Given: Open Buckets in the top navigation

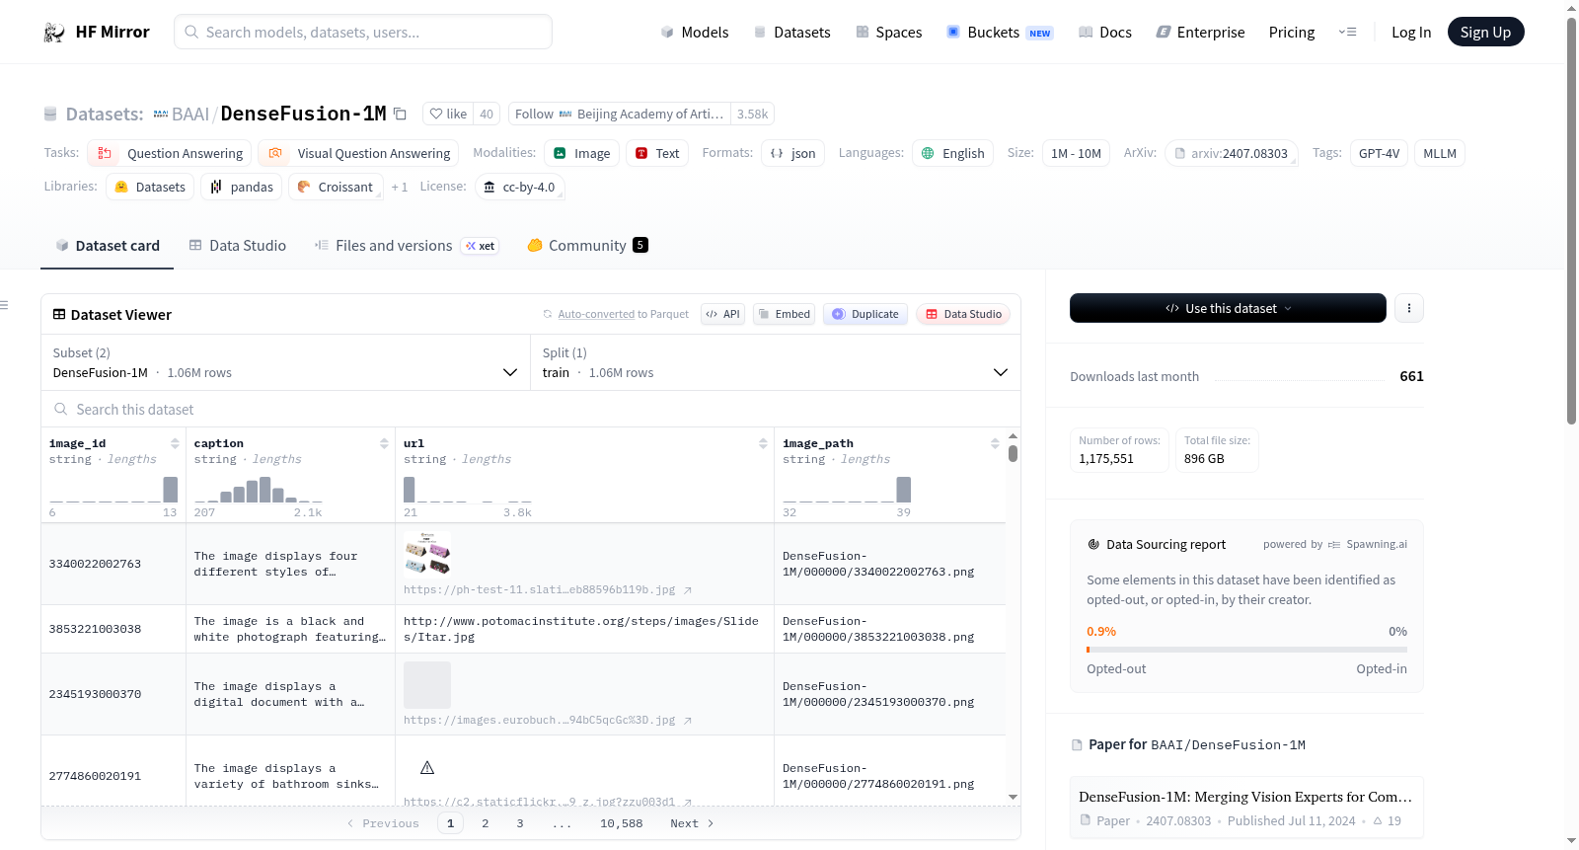Looking at the screenshot, I should (1000, 33).
